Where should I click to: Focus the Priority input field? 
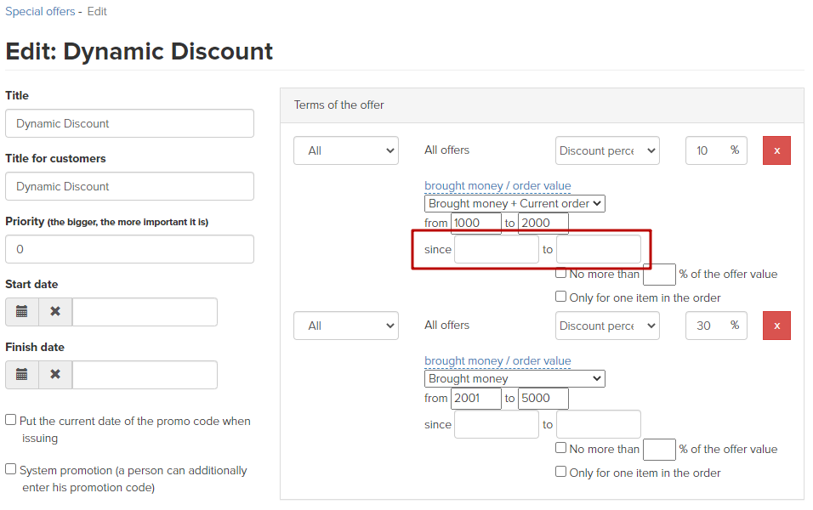pyautogui.click(x=129, y=249)
